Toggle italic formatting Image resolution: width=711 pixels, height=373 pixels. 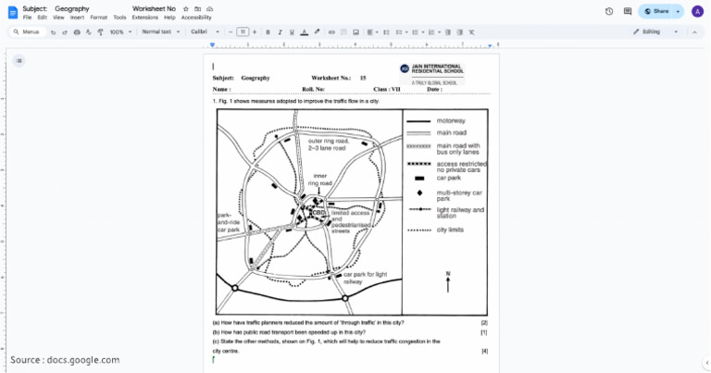(280, 32)
